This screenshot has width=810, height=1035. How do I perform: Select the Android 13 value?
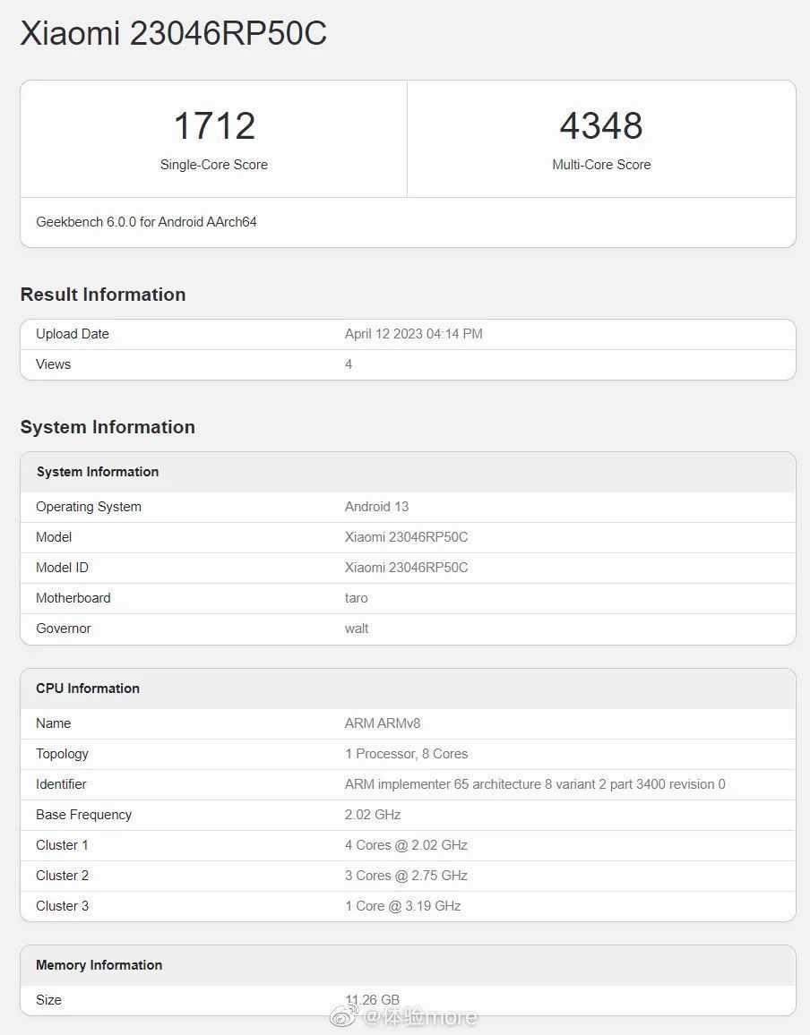point(376,507)
